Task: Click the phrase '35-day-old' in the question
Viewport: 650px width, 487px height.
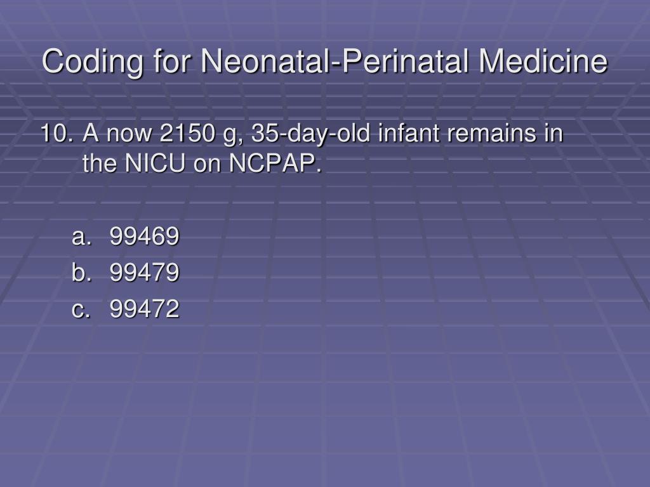Action: pyautogui.click(x=310, y=134)
